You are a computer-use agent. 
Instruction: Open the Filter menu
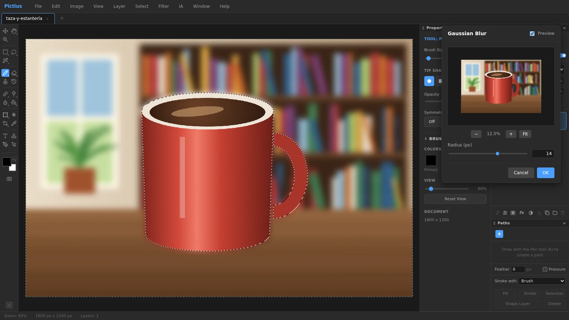[164, 6]
